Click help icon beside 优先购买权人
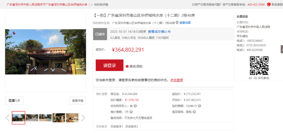This screenshot has width=283, height=133. (135, 106)
